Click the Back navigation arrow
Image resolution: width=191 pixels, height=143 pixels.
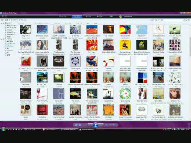coord(3,16)
